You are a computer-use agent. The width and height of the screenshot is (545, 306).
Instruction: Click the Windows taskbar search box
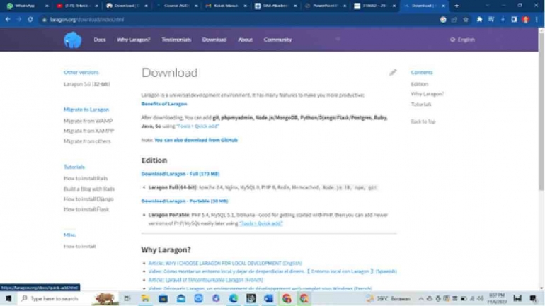click(54, 298)
